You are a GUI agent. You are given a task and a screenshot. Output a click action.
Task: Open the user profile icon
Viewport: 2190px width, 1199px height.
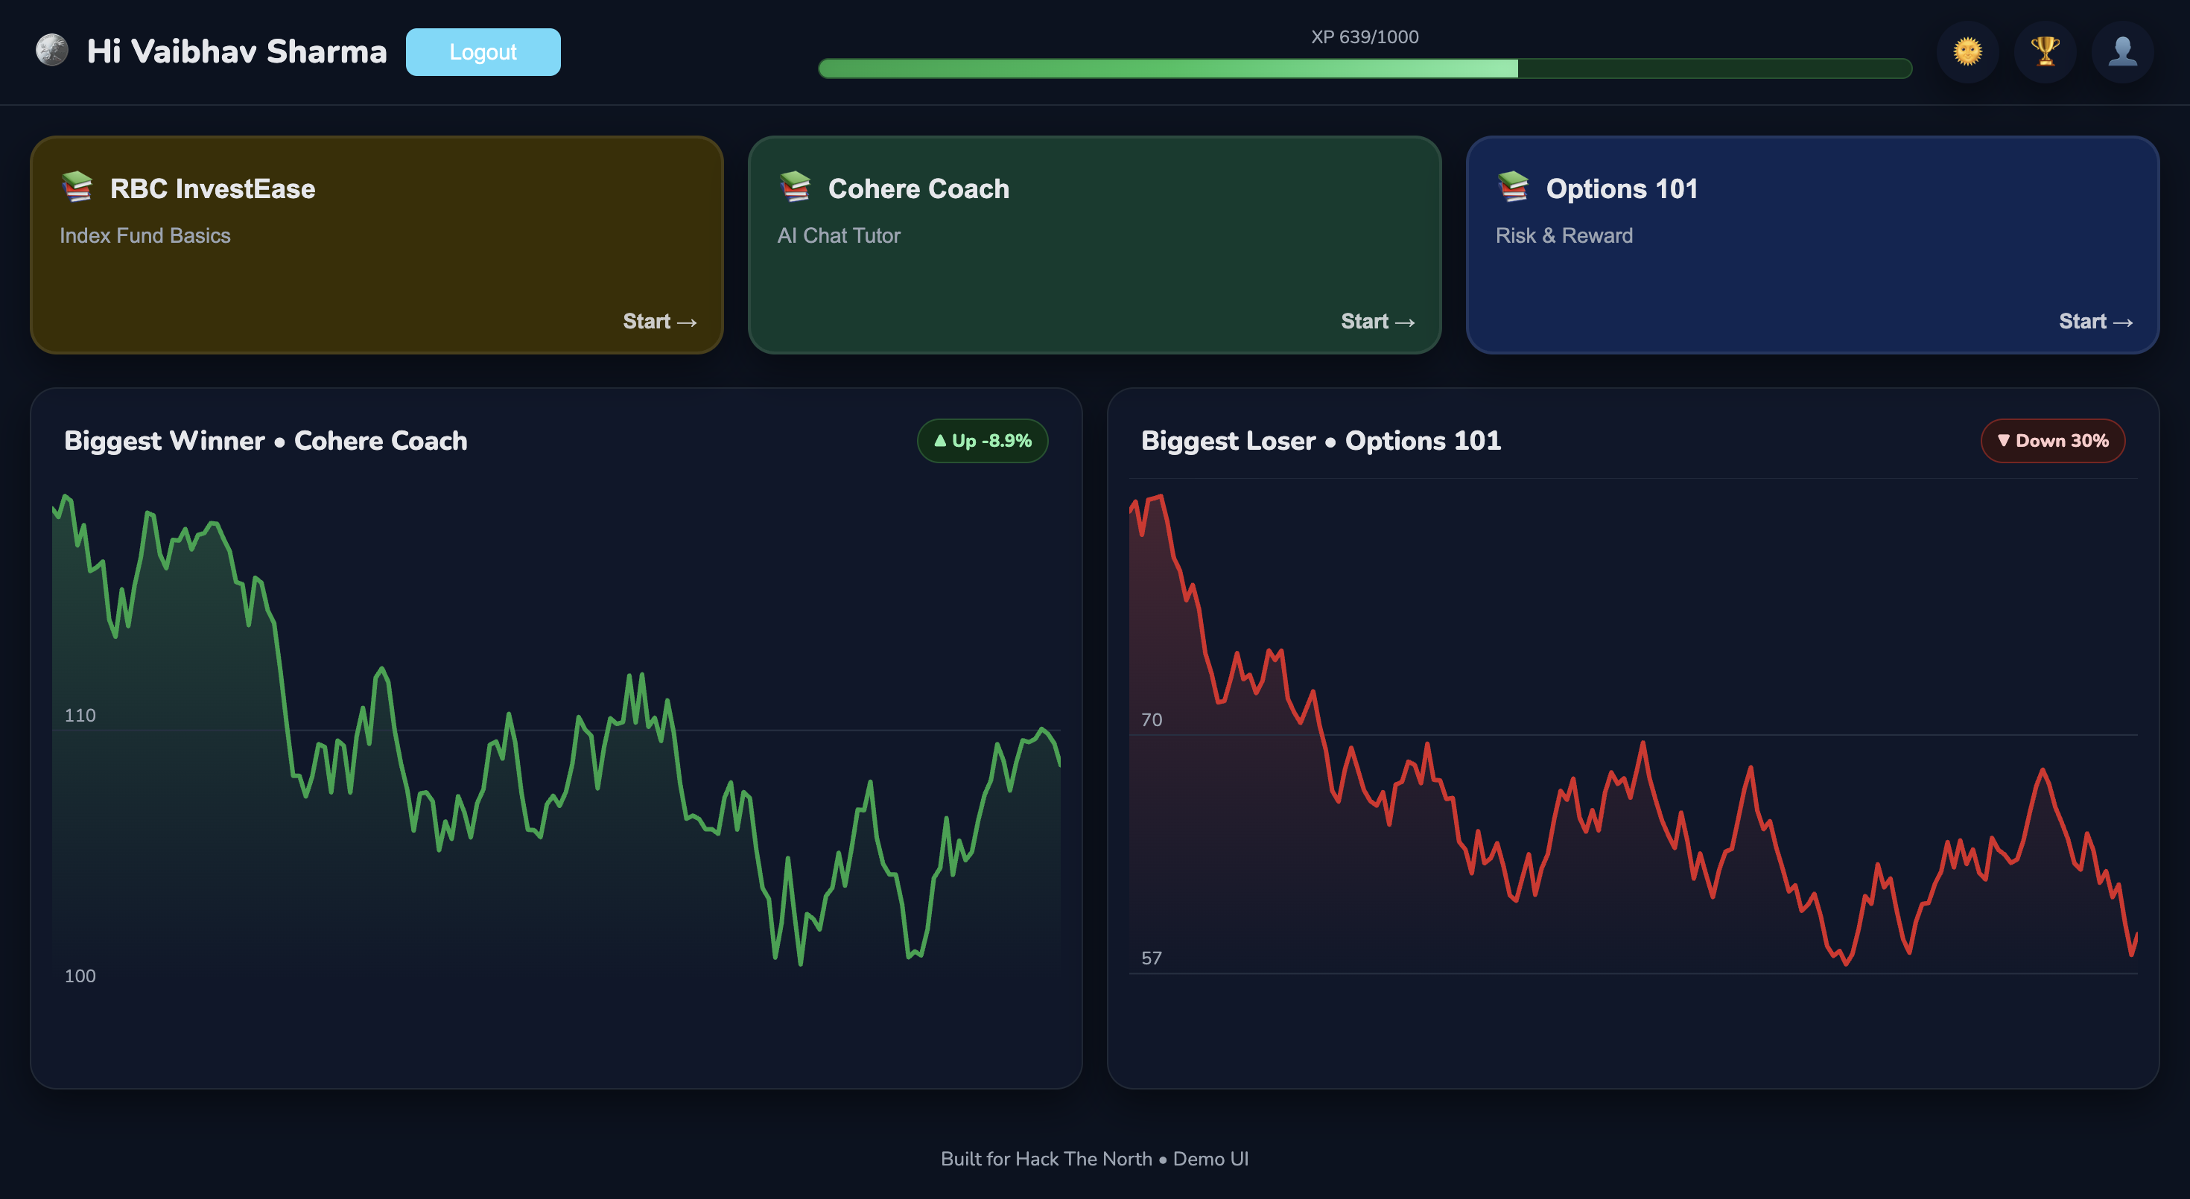point(2122,52)
